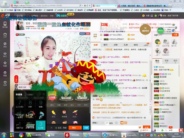
Task: Open the all-recipients dropdown in chat
Action: [98, 123]
